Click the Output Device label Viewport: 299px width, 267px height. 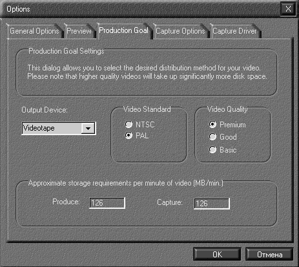click(45, 110)
